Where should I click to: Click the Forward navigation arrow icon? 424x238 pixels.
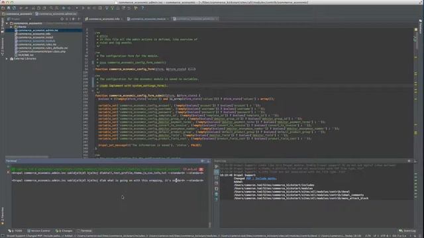coord(69,8)
